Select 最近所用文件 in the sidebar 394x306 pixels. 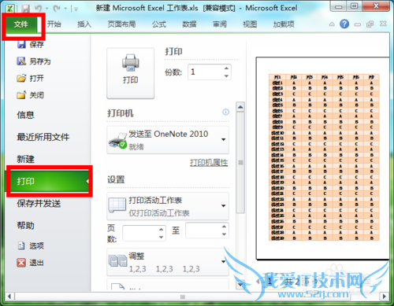pos(43,137)
